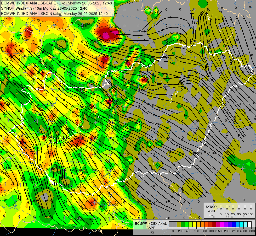Click the '1.76' value on the map
This screenshot has width=256, height=236.
point(68,57)
